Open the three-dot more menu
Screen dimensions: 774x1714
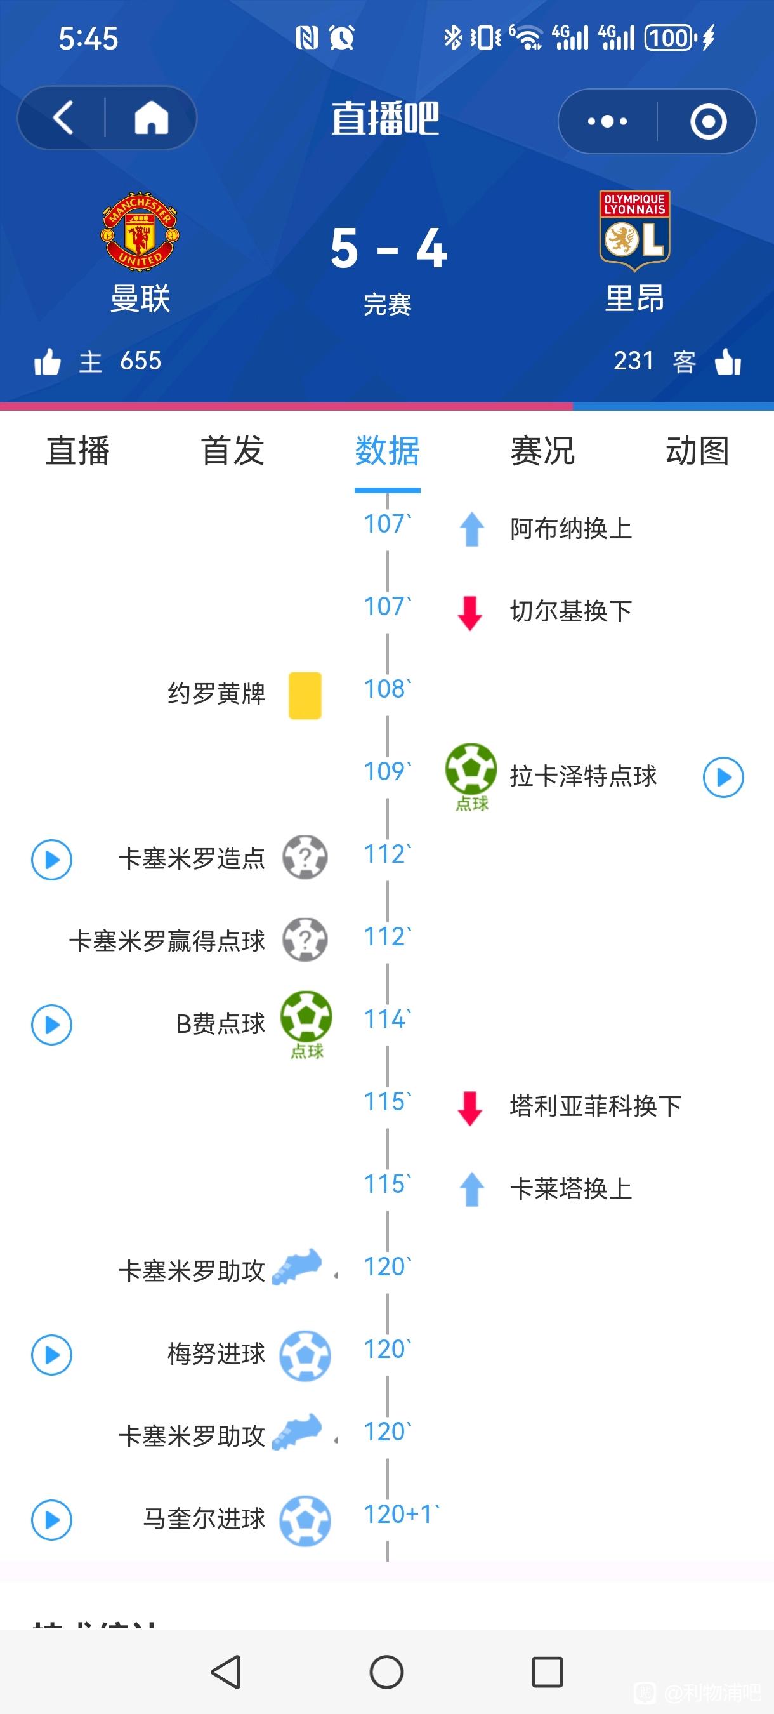pyautogui.click(x=607, y=121)
